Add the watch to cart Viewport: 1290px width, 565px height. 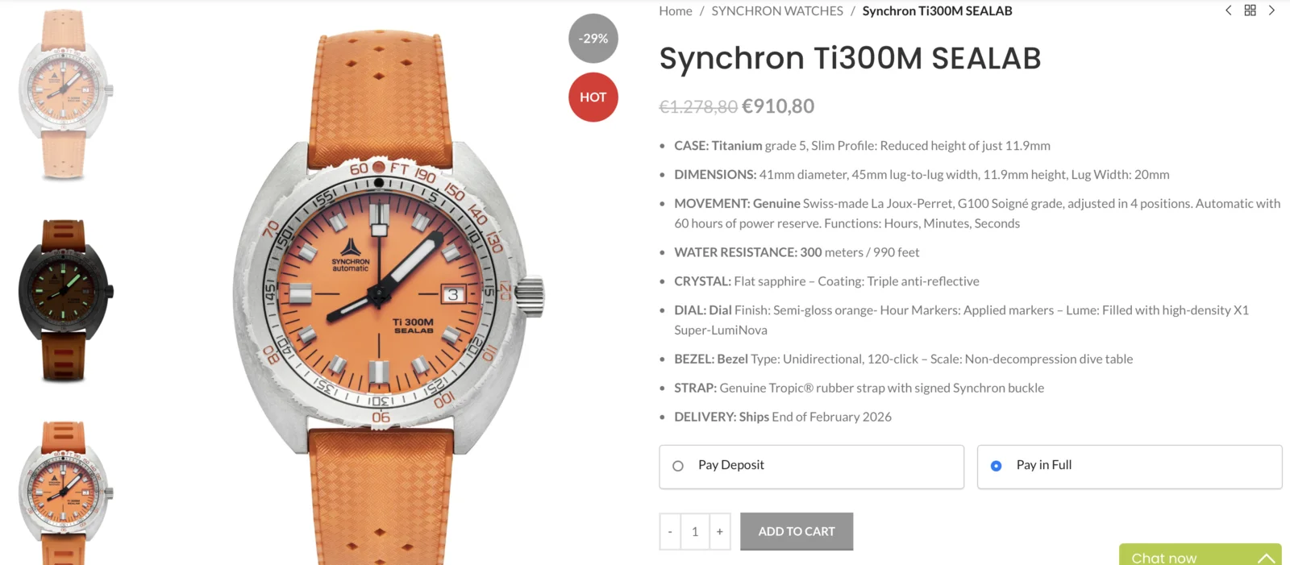pyautogui.click(x=797, y=532)
